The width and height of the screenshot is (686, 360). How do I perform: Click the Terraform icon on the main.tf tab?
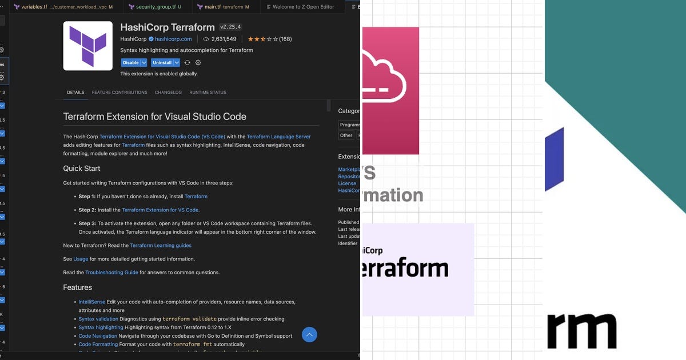click(198, 7)
